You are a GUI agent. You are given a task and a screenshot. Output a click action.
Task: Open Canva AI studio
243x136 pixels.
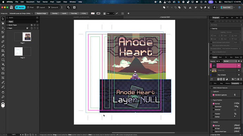coord(53,7)
